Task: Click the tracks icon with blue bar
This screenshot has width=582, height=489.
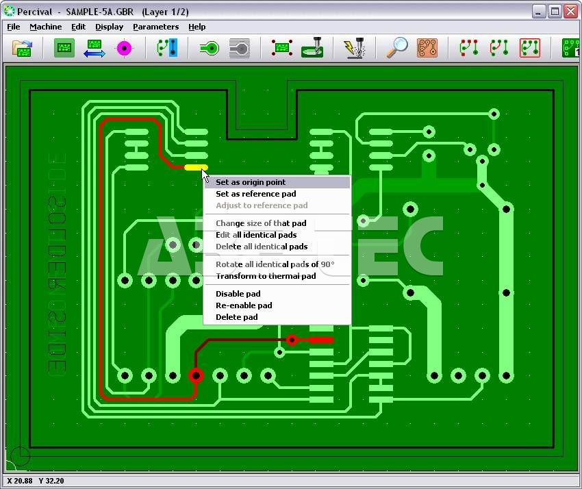Action: pyautogui.click(x=167, y=48)
